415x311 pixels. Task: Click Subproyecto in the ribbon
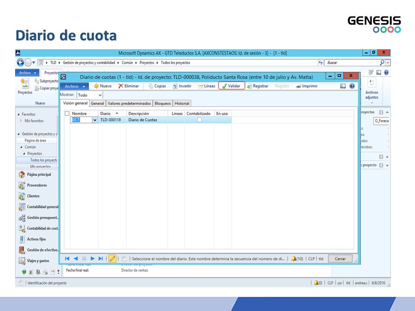47,81
